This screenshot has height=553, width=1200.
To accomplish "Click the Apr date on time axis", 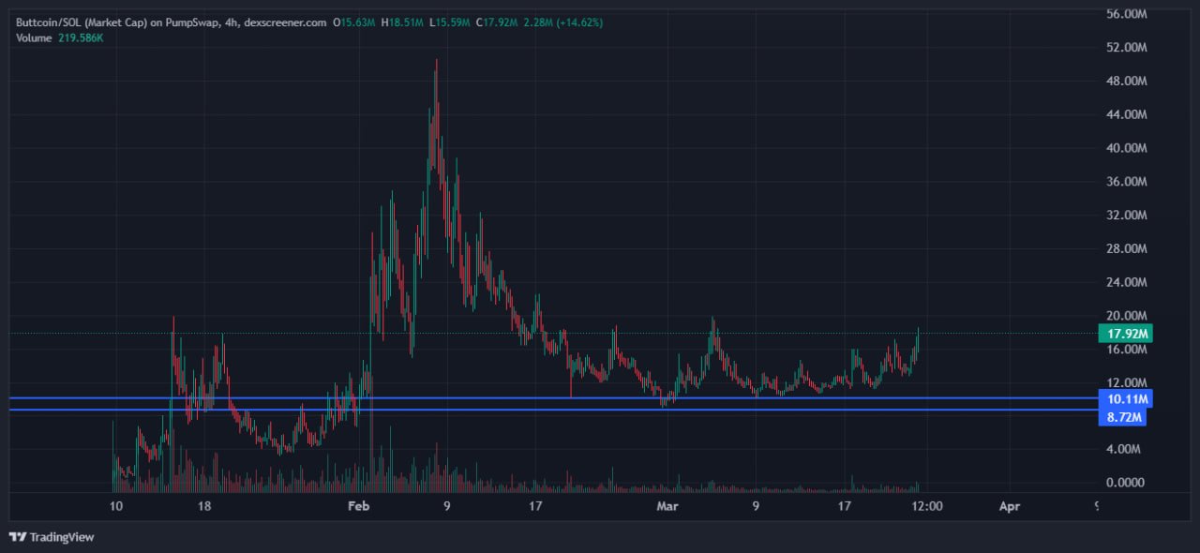I will click(1010, 506).
